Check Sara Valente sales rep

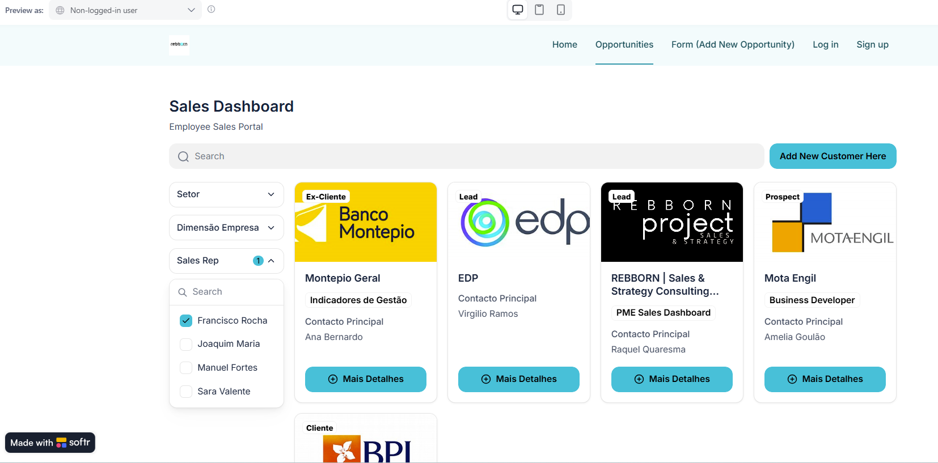click(x=186, y=392)
